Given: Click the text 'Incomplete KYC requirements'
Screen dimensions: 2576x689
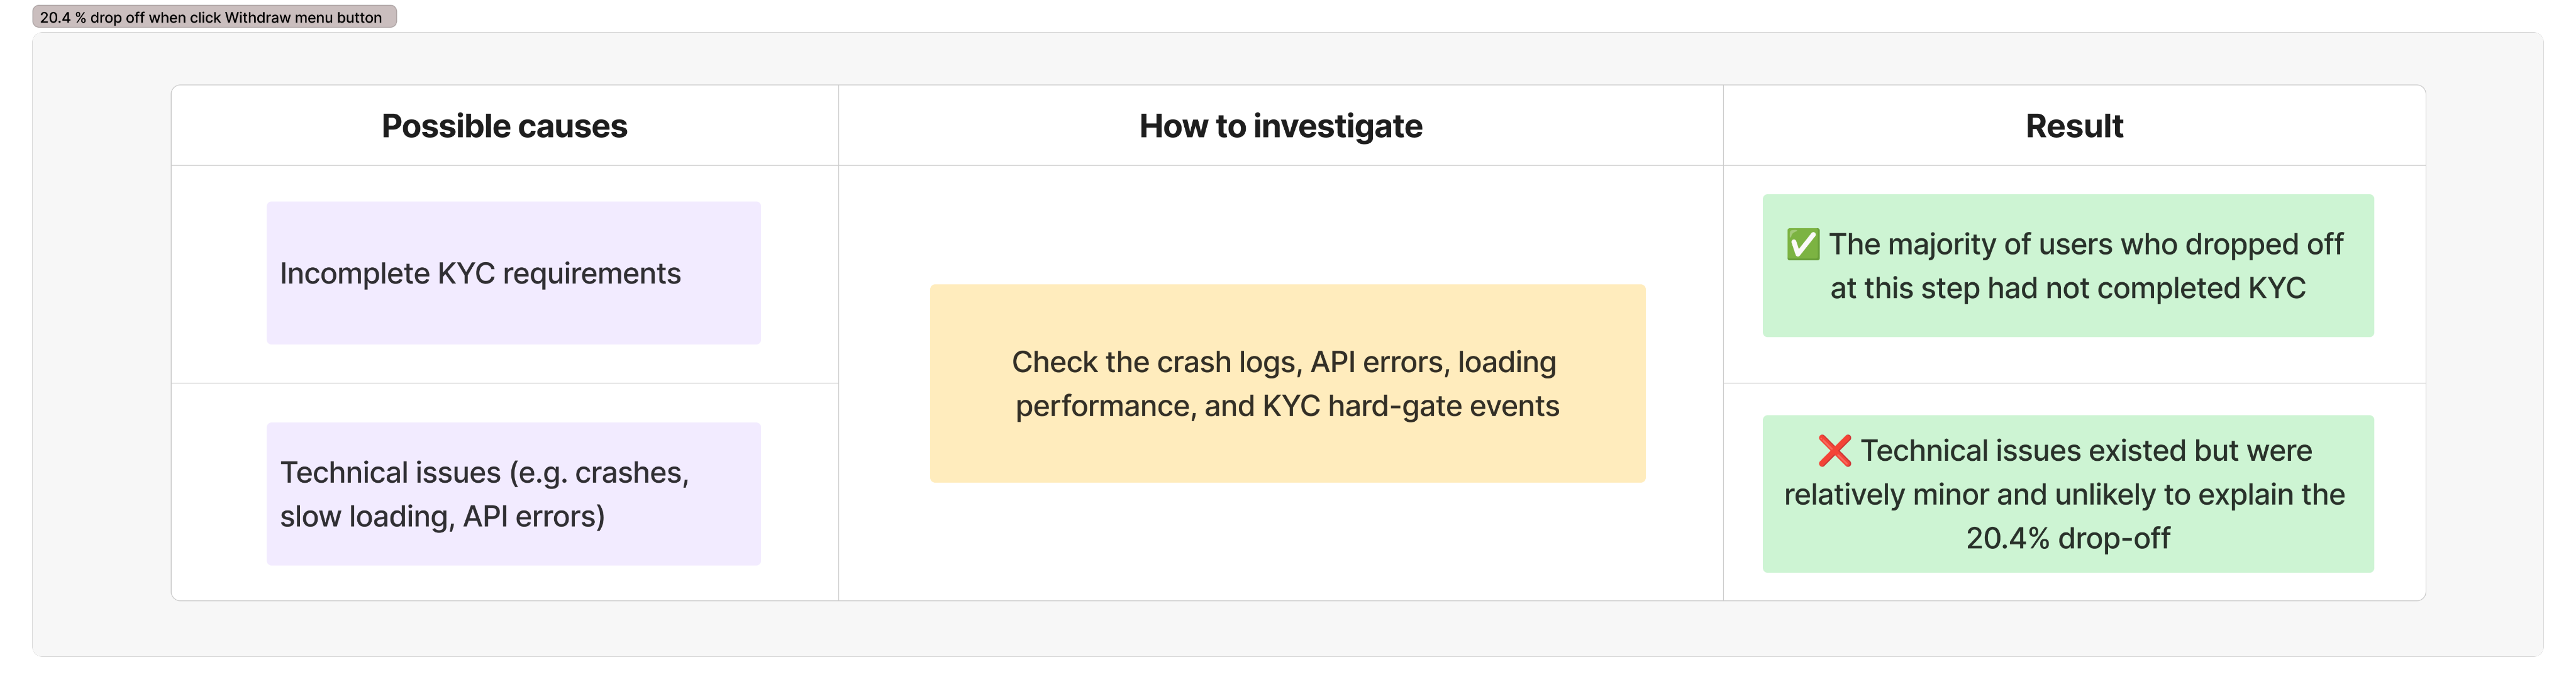Looking at the screenshot, I should 480,274.
